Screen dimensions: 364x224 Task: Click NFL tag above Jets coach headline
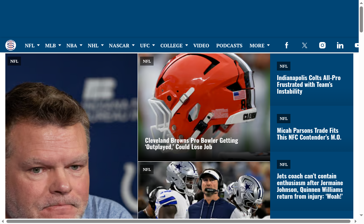click(284, 165)
